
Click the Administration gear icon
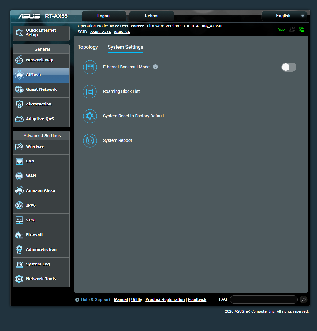coord(19,249)
